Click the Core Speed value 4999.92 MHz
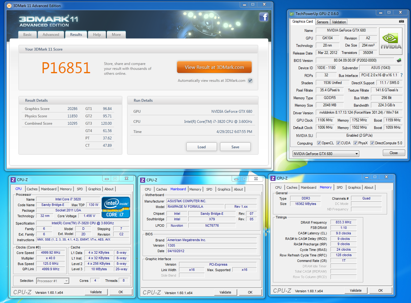The height and width of the screenshot is (303, 411). coord(50,253)
